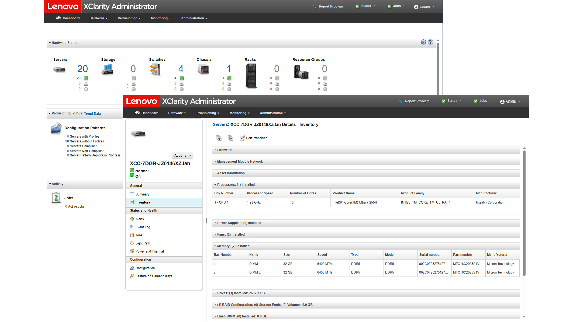This screenshot has height=322, width=573.
Task: Open the Inventory item in the sidebar
Action: [143, 202]
